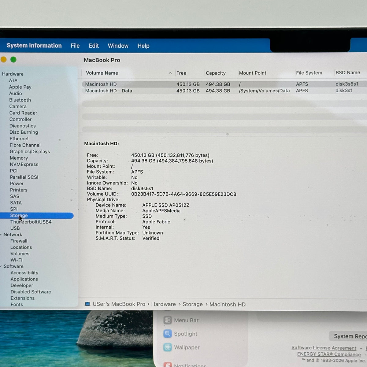
Task: Sort by the Capacity column header
Action: click(x=216, y=73)
